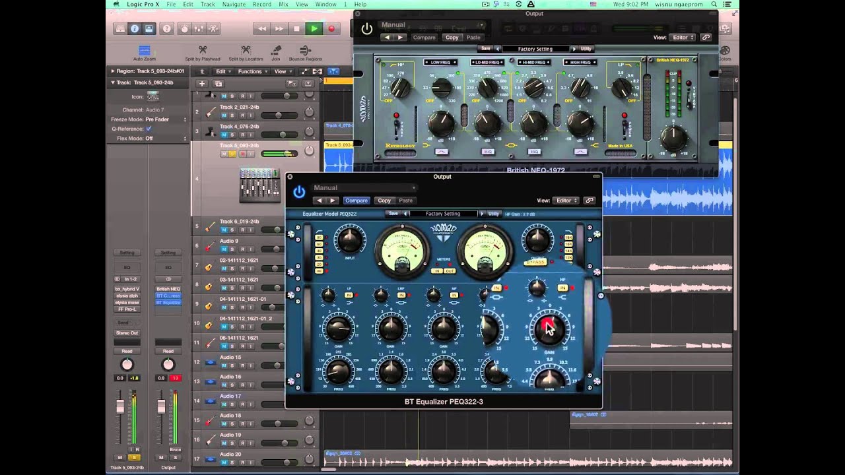Mute Track 2_021-24b
Viewport: 845px width, 475px height.
point(224,115)
